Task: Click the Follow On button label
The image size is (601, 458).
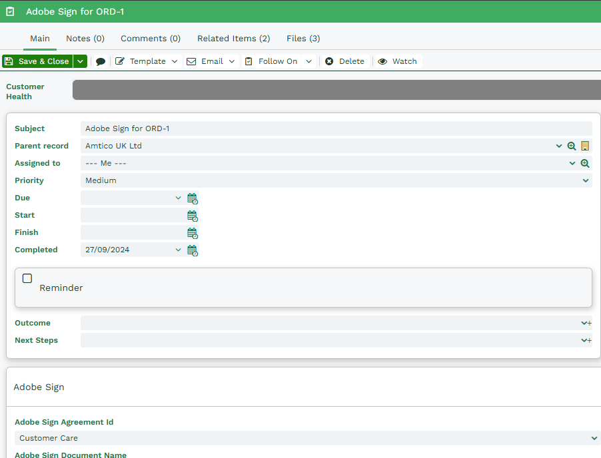Action: coord(277,61)
